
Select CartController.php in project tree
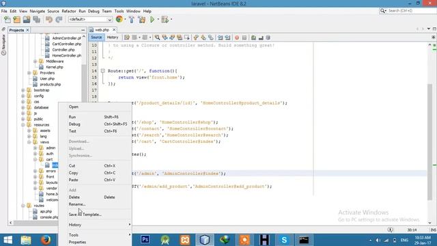click(x=67, y=44)
